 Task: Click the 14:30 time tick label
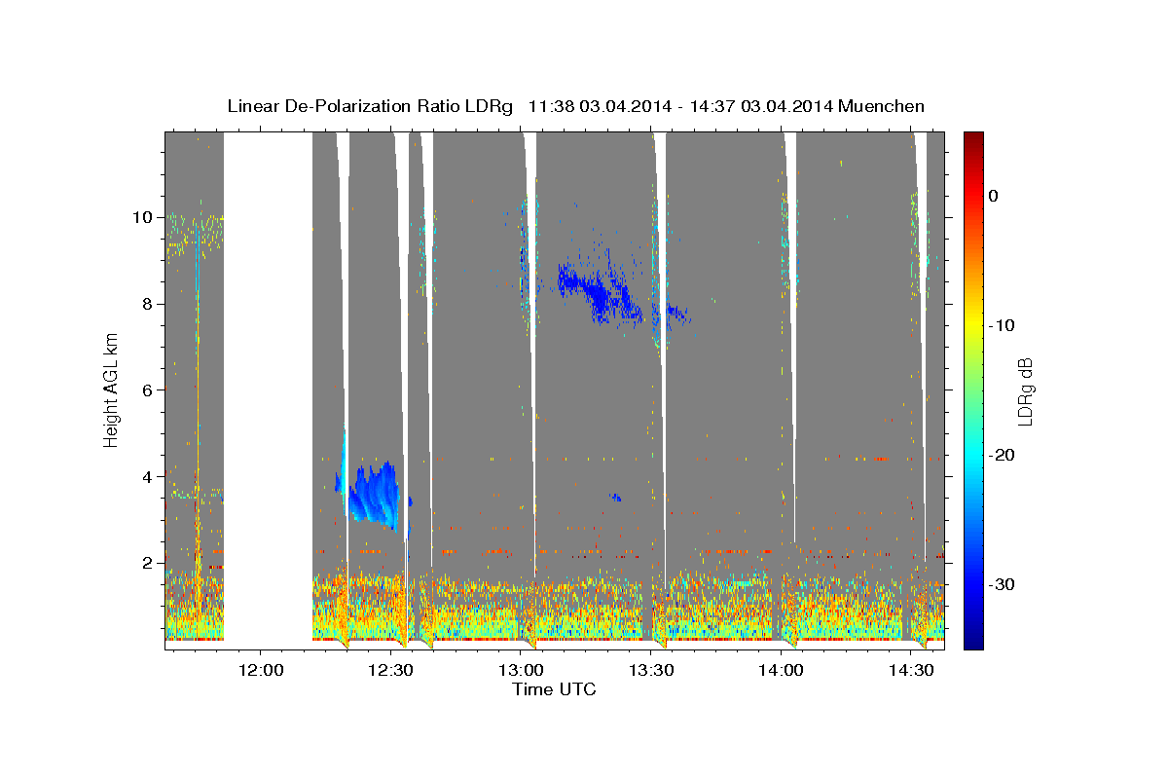[x=910, y=670]
